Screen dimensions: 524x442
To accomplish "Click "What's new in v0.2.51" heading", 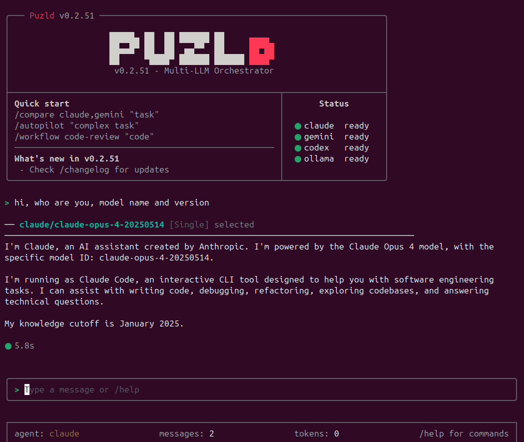I will point(67,158).
